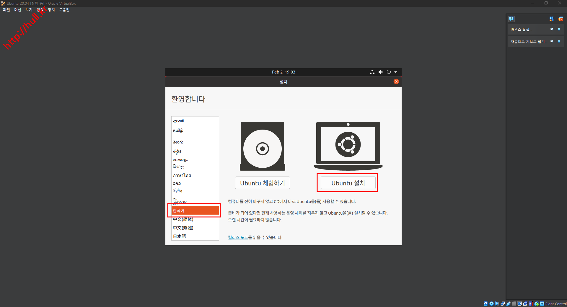Select မြန်မာစာ (Burmese) in the language list
Viewport: 567px width, 307px height.
click(x=195, y=201)
